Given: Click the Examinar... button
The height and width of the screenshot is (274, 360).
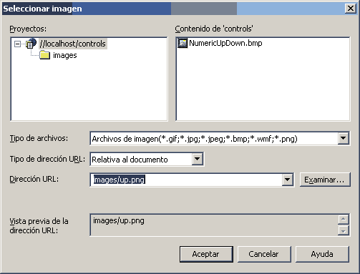Looking at the screenshot, I should [325, 180].
